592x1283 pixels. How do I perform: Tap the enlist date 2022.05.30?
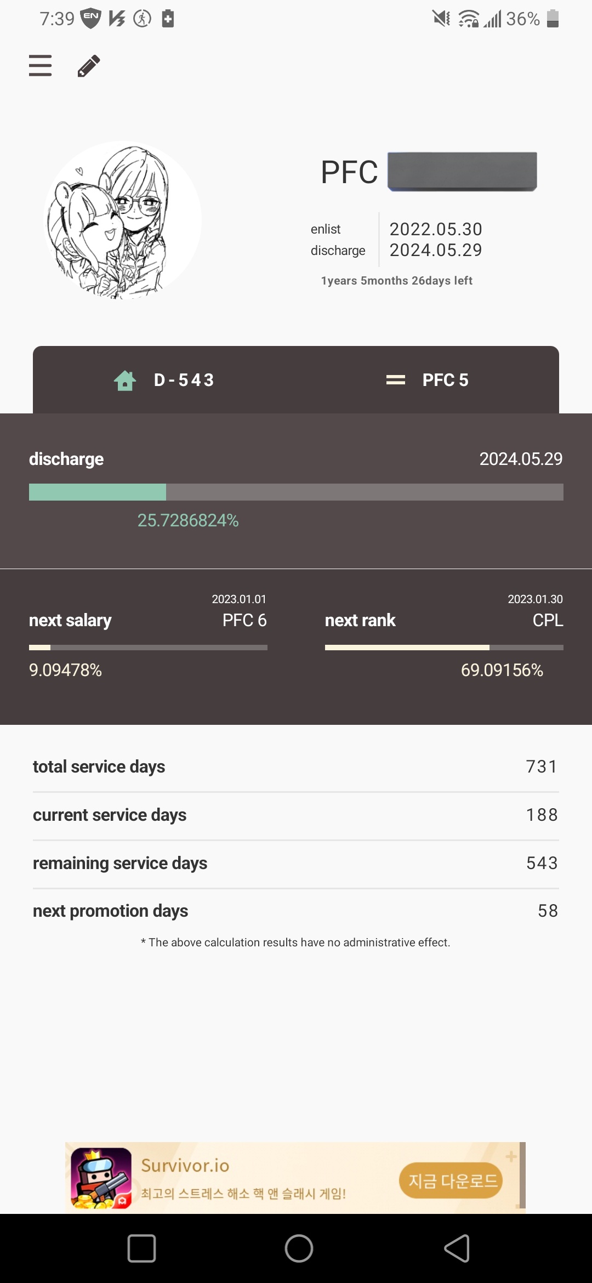pyautogui.click(x=435, y=229)
